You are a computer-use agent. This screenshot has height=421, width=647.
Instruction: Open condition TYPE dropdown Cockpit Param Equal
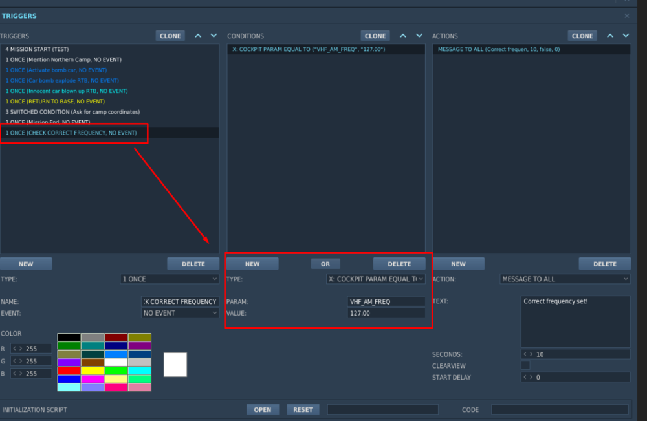(x=375, y=279)
